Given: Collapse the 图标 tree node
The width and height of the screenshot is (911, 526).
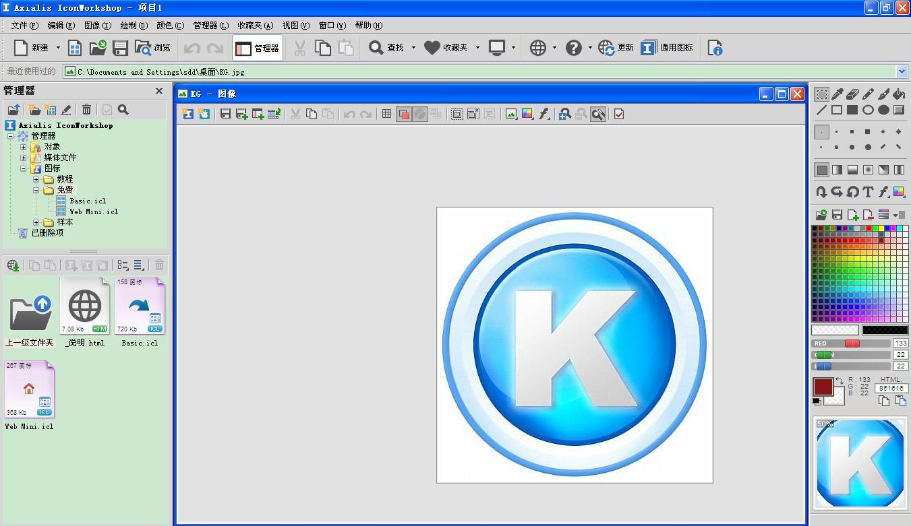Looking at the screenshot, I should pyautogui.click(x=24, y=168).
